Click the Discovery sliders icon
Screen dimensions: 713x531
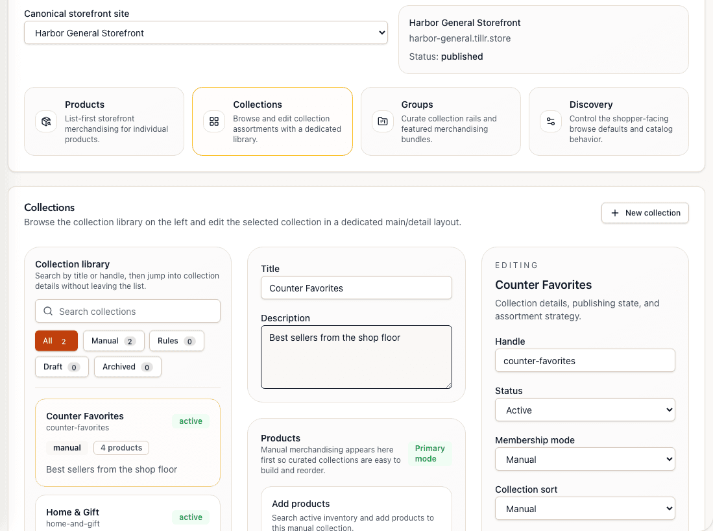tap(551, 121)
